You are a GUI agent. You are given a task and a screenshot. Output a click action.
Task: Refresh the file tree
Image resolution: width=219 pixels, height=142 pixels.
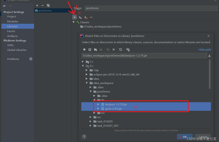(x=120, y=50)
